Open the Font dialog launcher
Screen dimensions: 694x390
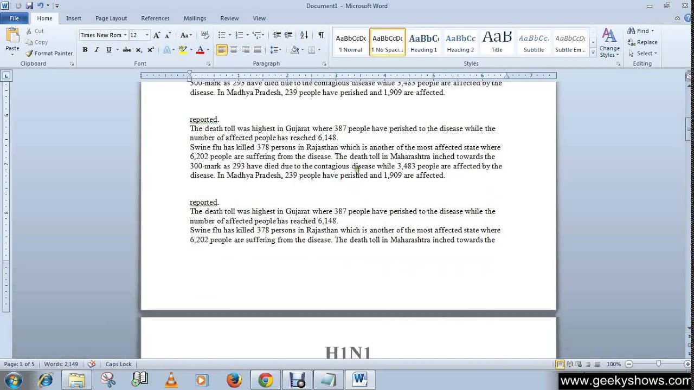click(x=208, y=64)
